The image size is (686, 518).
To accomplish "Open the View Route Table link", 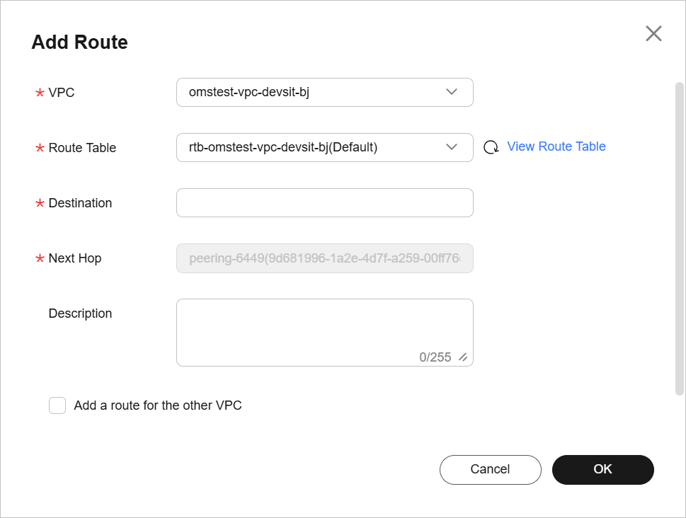I will click(556, 146).
